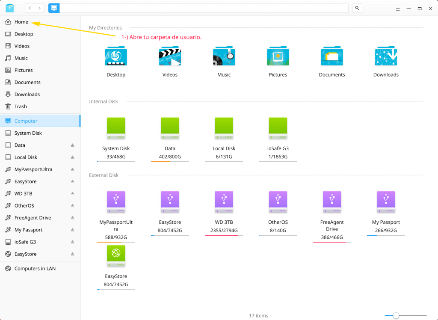Open the Videos folder icon in My Directories
This screenshot has width=438, height=320.
point(170,56)
